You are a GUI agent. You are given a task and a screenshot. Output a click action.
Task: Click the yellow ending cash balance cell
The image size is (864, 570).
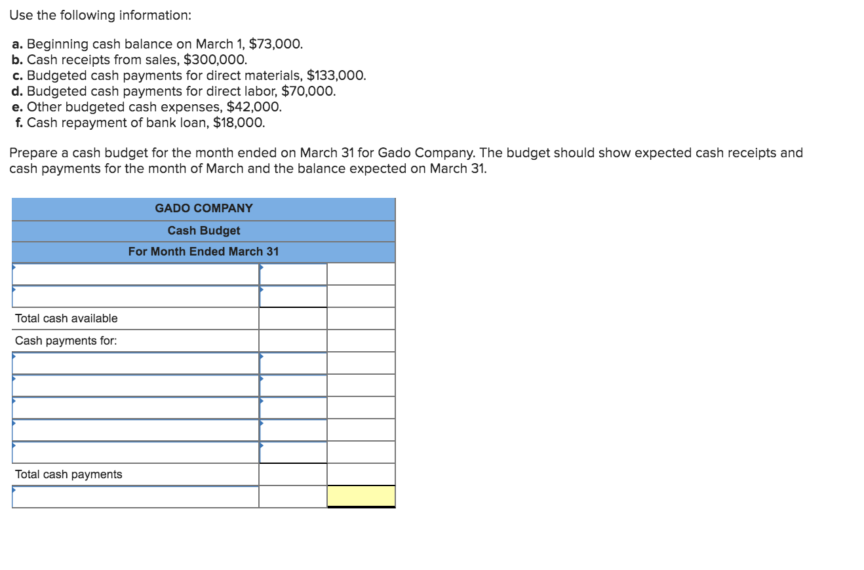tap(361, 496)
